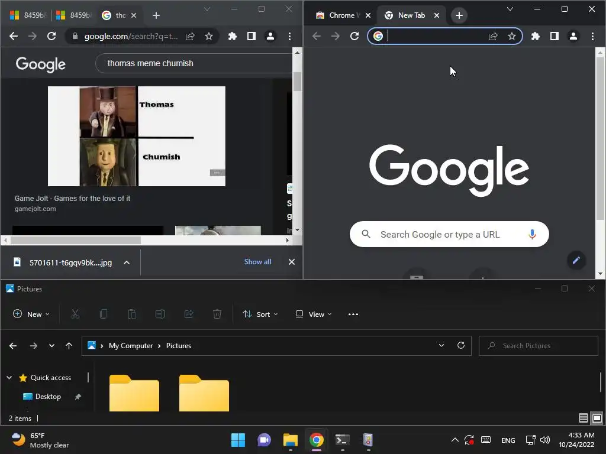
Task: Open Recent locations chevron in Explorer
Action: point(51,345)
